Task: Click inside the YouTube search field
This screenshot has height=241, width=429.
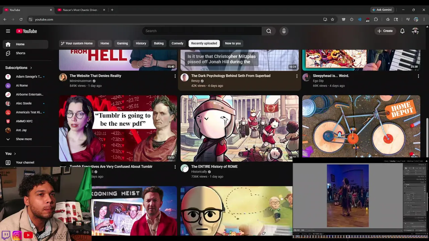Action: 202,31
